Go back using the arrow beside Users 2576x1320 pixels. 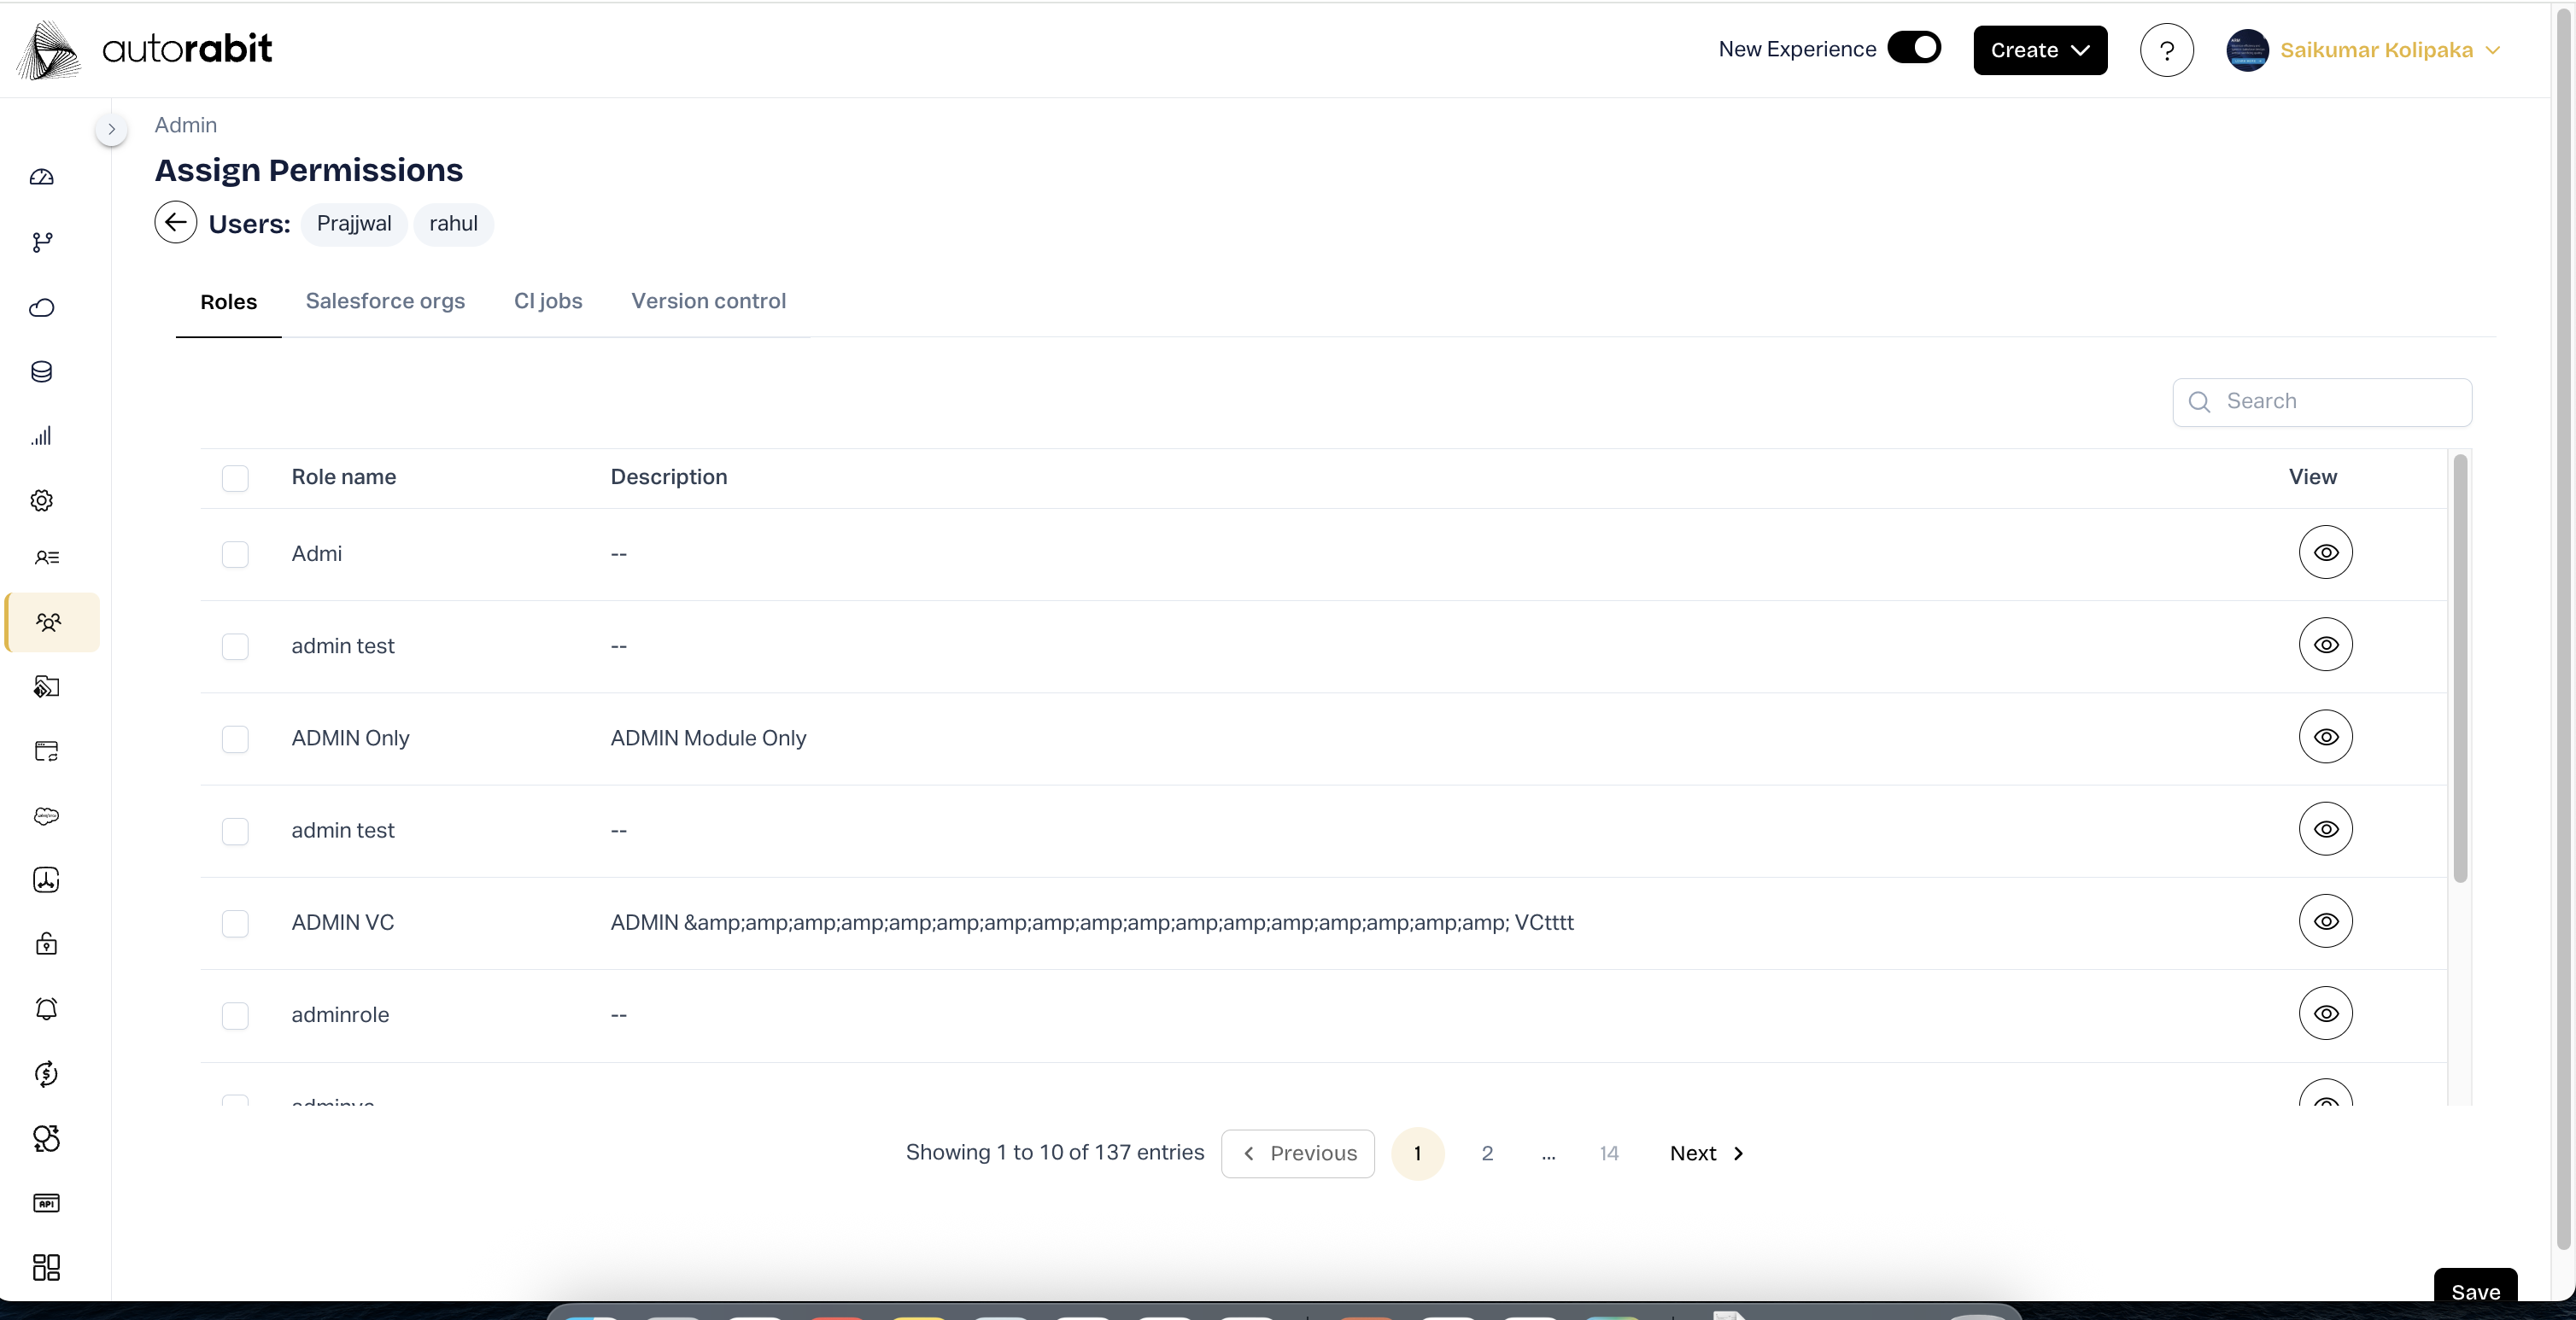176,222
